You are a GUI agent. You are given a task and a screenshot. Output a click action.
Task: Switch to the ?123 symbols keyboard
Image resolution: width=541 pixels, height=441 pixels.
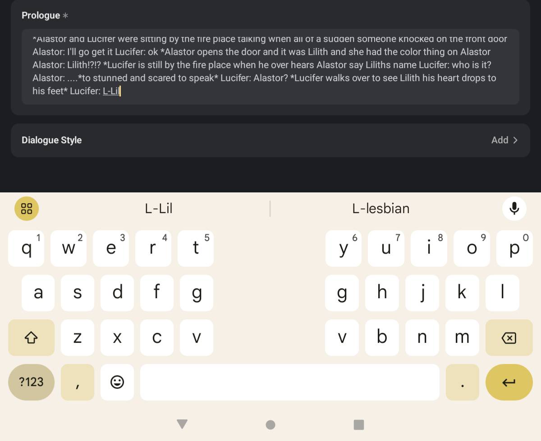click(x=31, y=382)
